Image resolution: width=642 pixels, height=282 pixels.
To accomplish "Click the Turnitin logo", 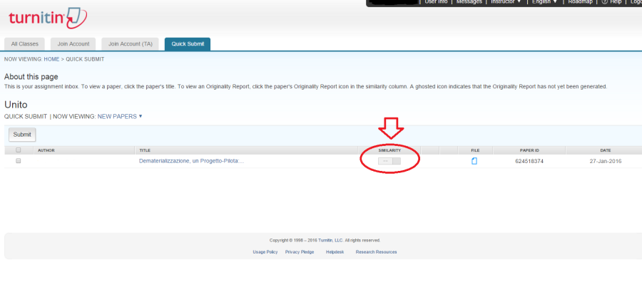I will coord(48,19).
